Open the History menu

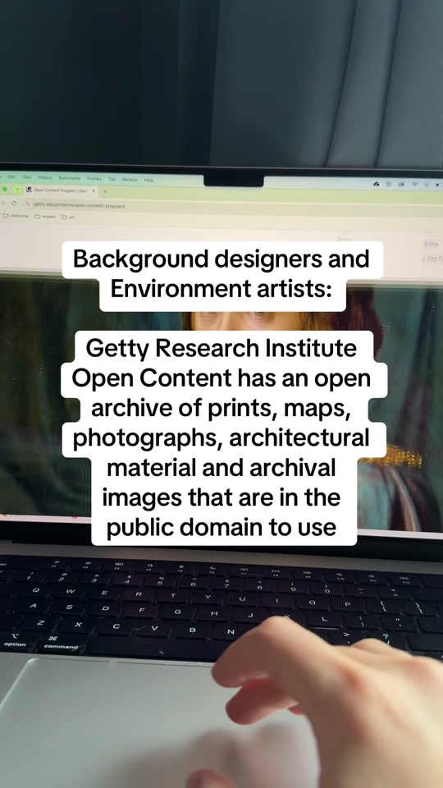44,177
